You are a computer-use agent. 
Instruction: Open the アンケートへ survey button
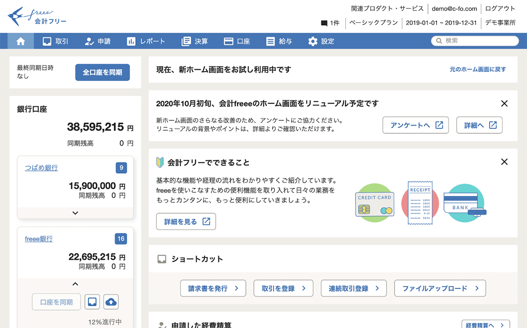coord(416,125)
